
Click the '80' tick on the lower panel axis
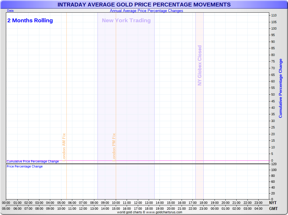point(273,176)
